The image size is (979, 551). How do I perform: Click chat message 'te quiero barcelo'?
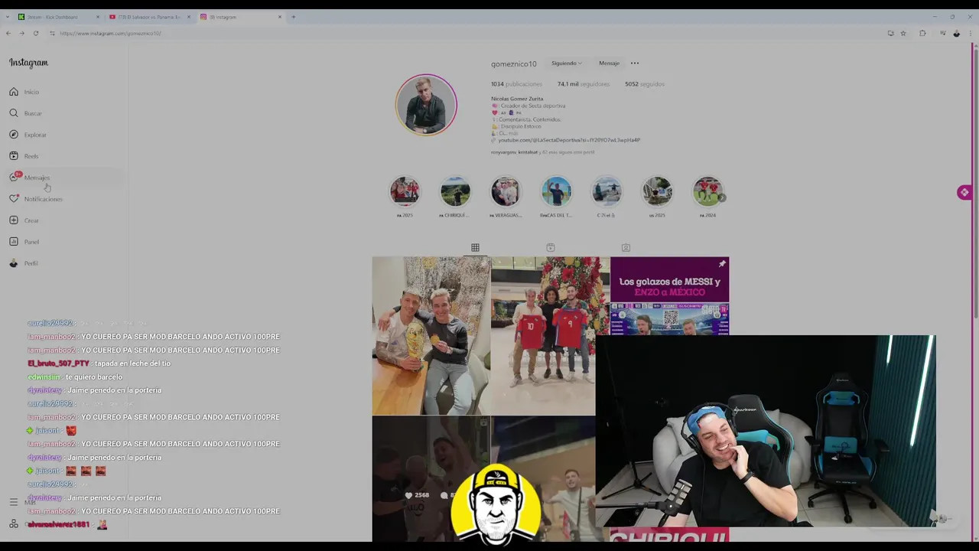point(93,377)
